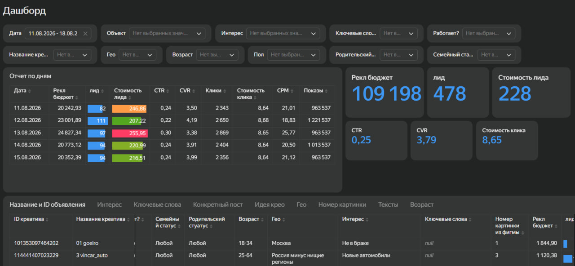
Task: Expand the Интерес filter dropdown
Action: click(x=283, y=33)
